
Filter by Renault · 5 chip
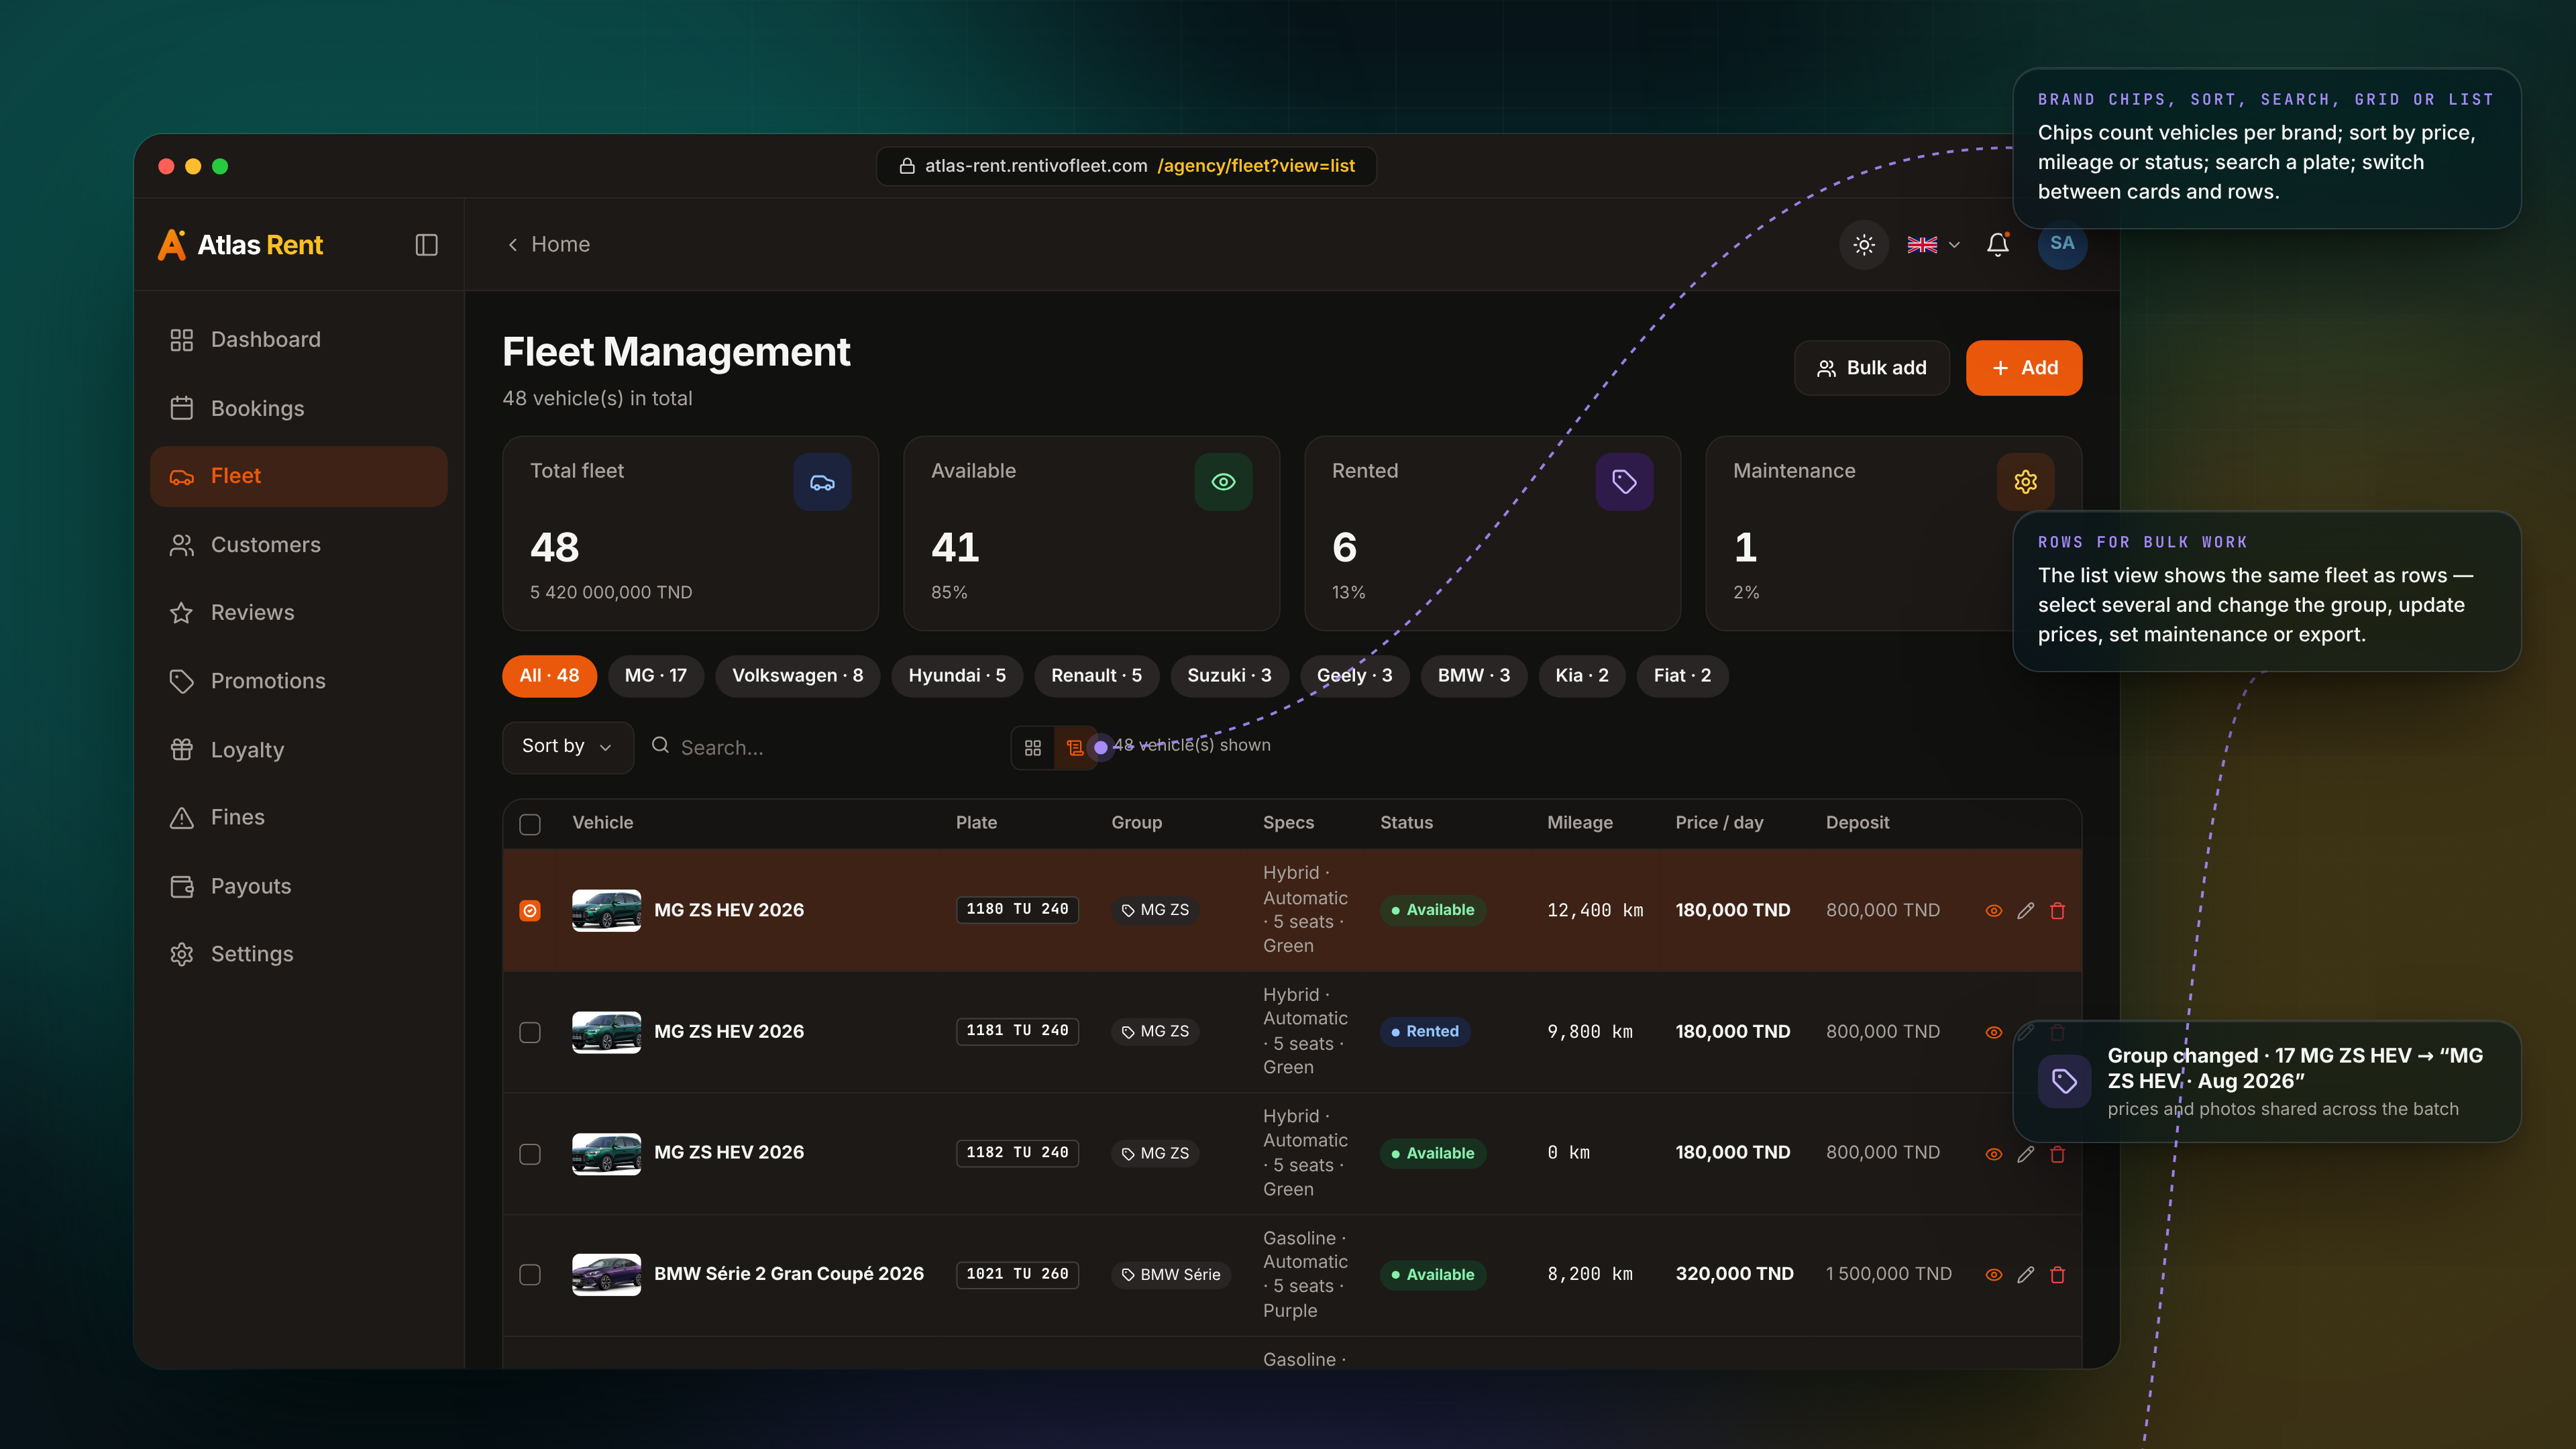(1096, 676)
